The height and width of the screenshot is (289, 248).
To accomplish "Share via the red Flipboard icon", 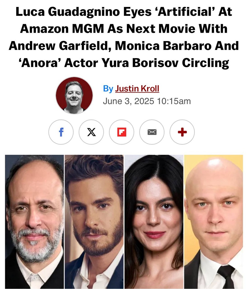I will click(x=122, y=132).
